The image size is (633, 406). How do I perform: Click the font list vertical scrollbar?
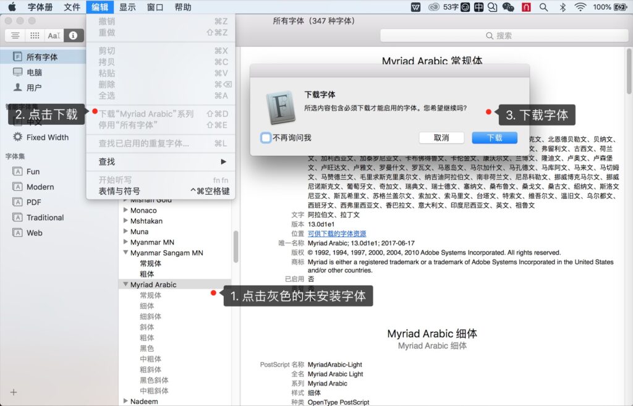click(236, 247)
